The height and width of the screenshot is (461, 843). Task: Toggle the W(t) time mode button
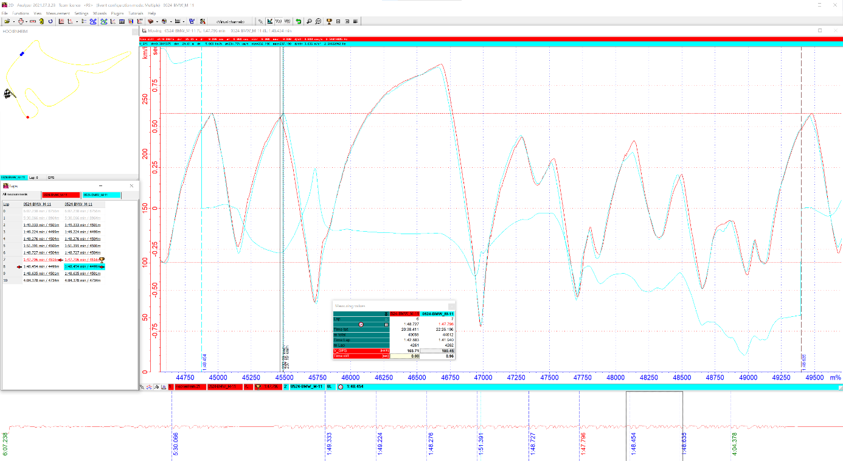287,21
